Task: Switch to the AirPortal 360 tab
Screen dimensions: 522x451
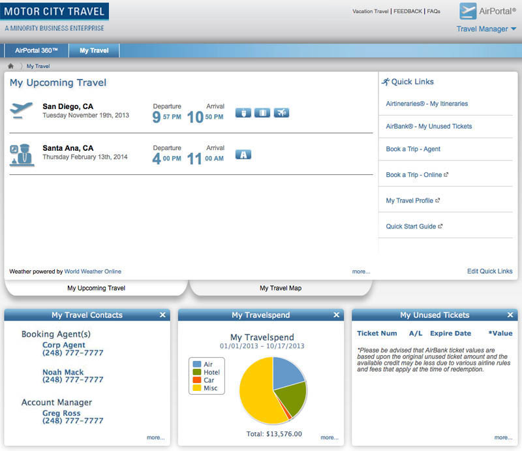Action: point(37,51)
